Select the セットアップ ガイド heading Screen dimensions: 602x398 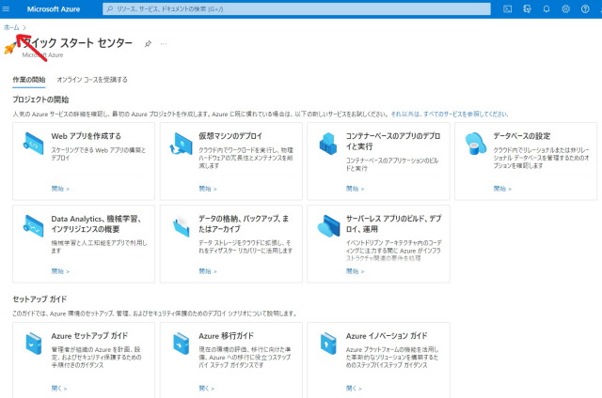[x=40, y=299]
